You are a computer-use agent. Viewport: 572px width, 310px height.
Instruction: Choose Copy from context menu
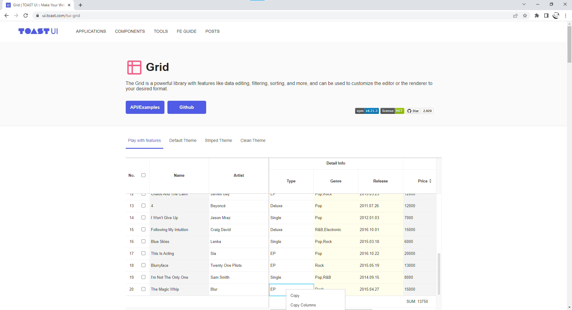click(315, 295)
